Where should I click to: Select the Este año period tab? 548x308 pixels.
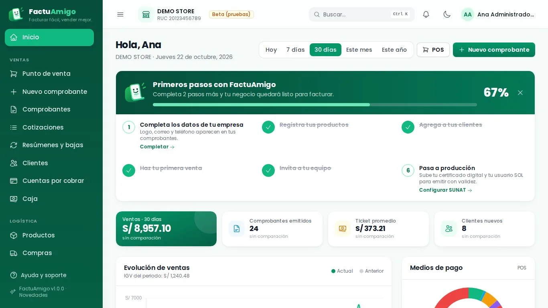(x=394, y=50)
